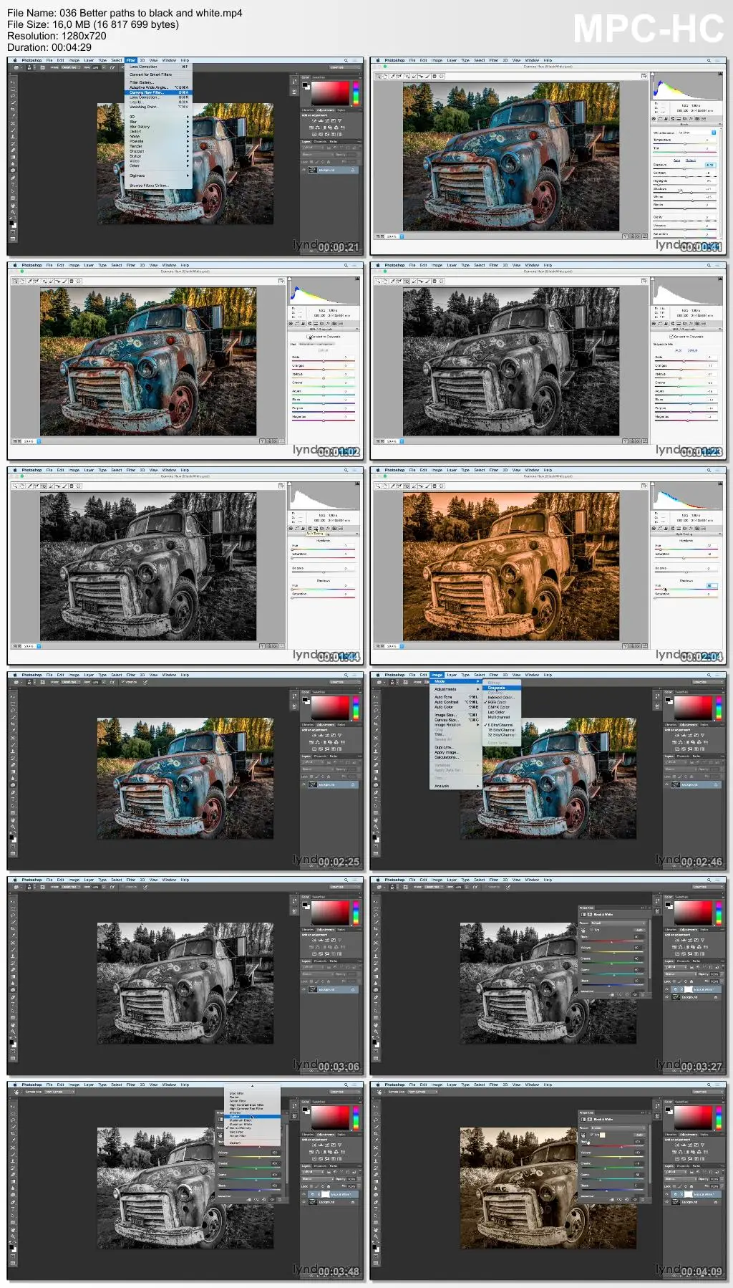Hide the Black & White layer at 00:03:27

click(667, 989)
